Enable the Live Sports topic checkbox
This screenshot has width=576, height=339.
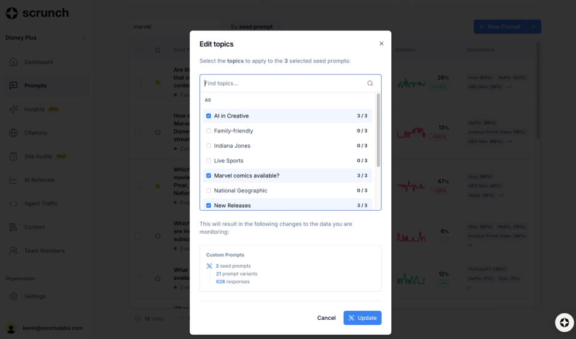coord(209,161)
